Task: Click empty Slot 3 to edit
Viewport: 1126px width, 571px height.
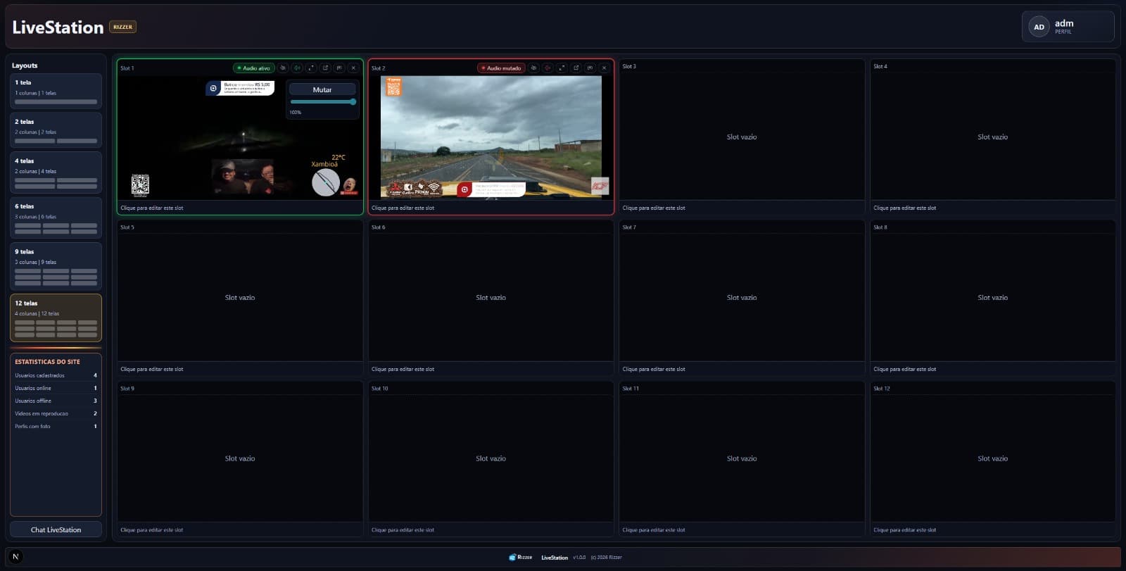Action: (742, 137)
